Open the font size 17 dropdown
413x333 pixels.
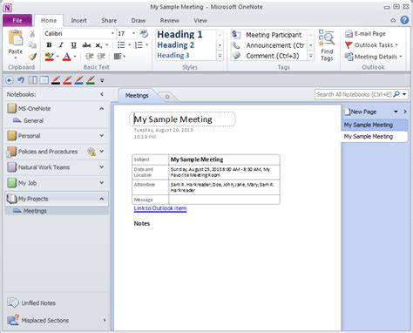click(133, 33)
